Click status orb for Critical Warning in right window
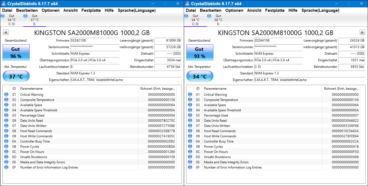Screen dimensions: 368x186 [x=190, y=95]
